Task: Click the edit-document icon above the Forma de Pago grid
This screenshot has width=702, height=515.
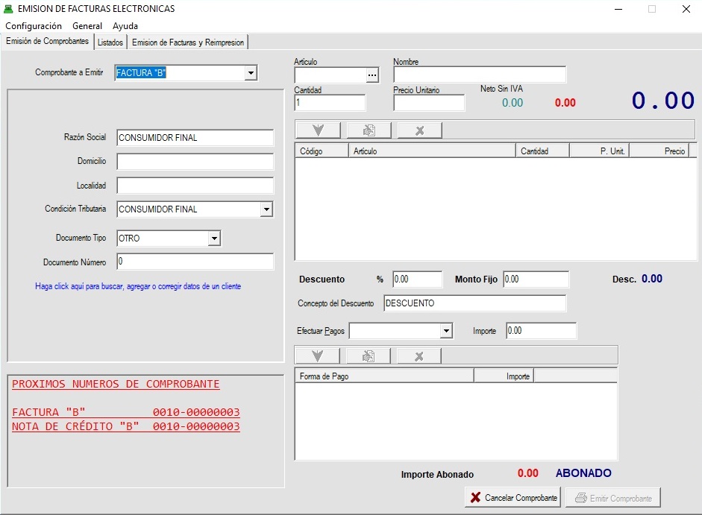Action: (x=369, y=356)
